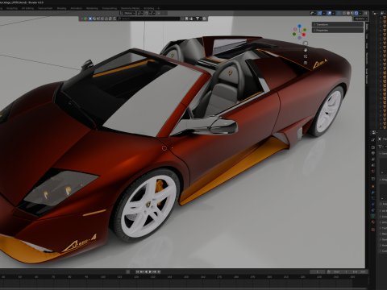Image resolution: width=387 pixels, height=290 pixels.
Task: Toggle viewport gizmos visibility button
Action: tap(320, 13)
